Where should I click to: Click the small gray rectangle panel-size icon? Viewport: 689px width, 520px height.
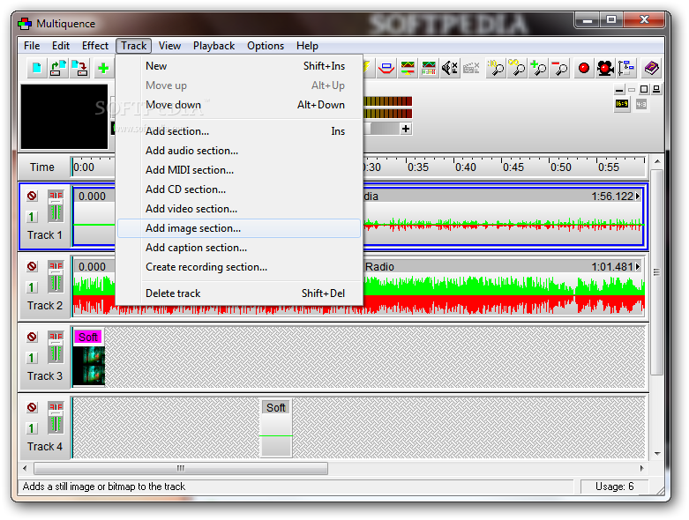point(632,90)
